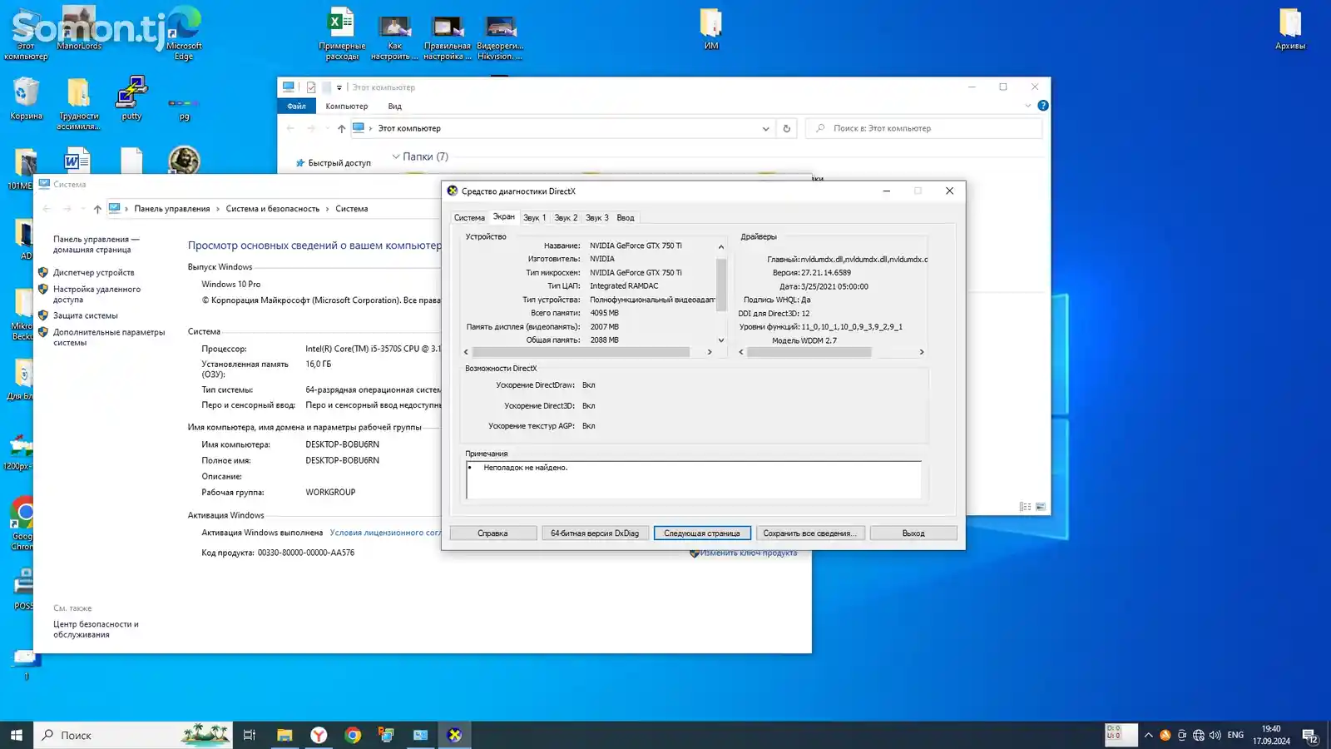Image resolution: width=1331 pixels, height=749 pixels.
Task: Open network status in system tray
Action: pyautogui.click(x=1198, y=735)
